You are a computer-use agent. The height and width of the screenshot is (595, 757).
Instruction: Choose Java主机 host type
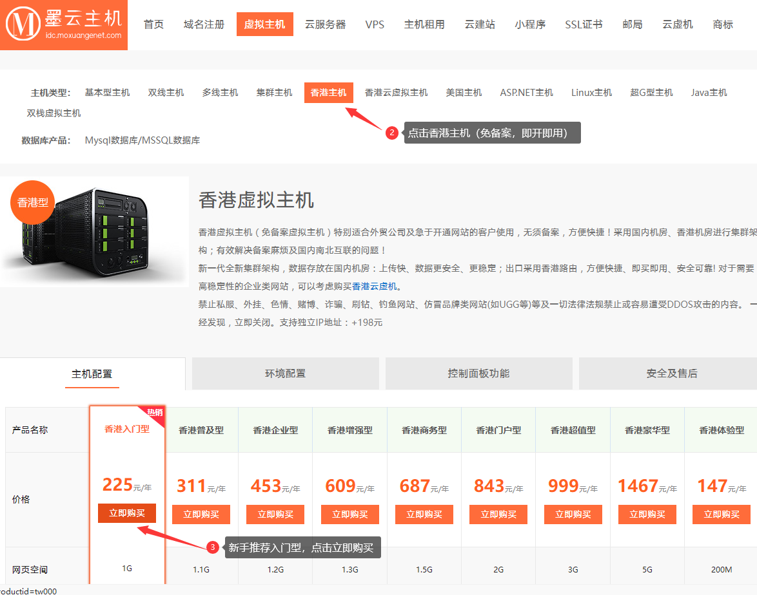(709, 93)
